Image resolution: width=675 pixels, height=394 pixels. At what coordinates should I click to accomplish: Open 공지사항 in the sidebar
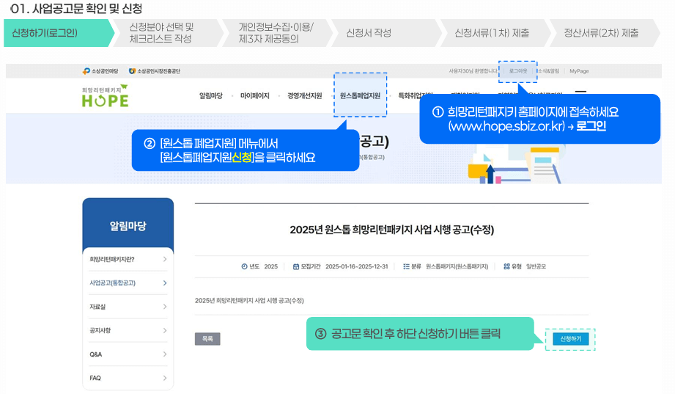pos(128,330)
